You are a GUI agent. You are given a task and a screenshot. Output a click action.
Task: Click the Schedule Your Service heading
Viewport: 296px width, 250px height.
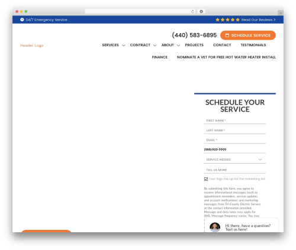[x=235, y=106]
